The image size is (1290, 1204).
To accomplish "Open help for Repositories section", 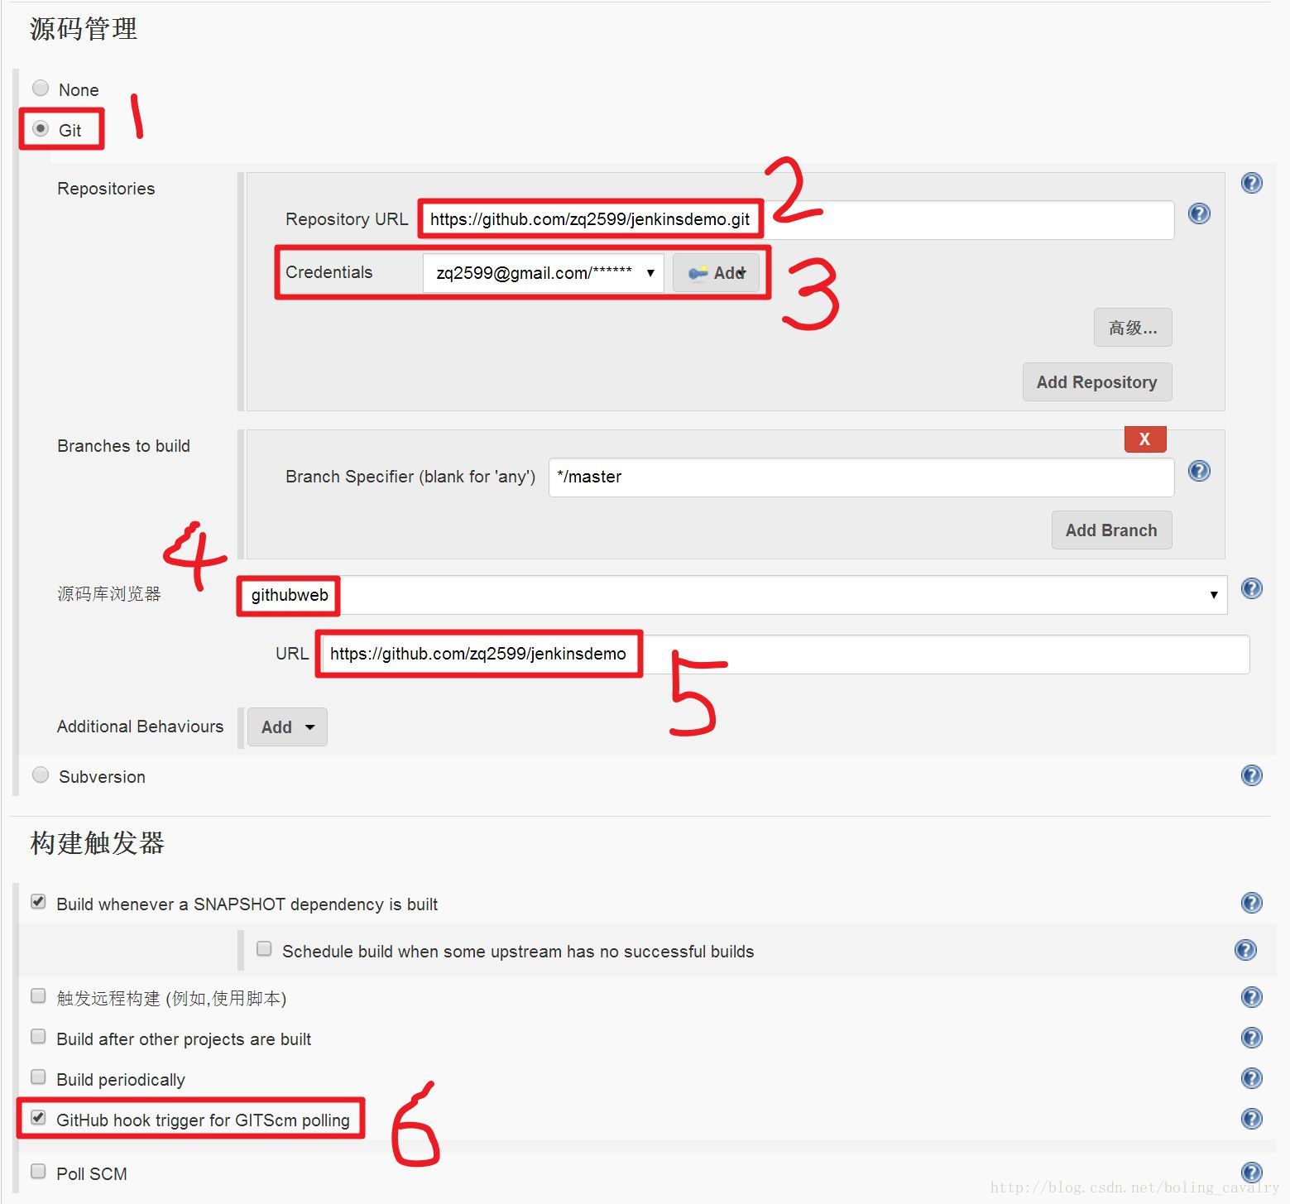I will click(1251, 183).
